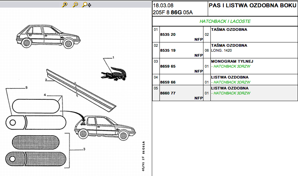Click the HATCHBACK I LACOSTE heading
This screenshot has height=176, width=298.
pyautogui.click(x=225, y=21)
